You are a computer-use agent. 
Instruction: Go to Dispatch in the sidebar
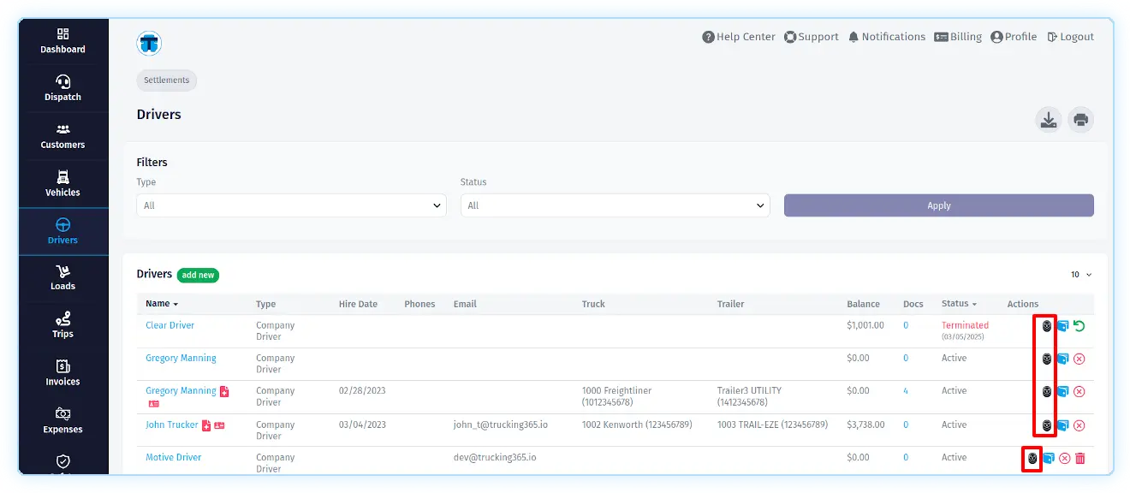point(63,88)
